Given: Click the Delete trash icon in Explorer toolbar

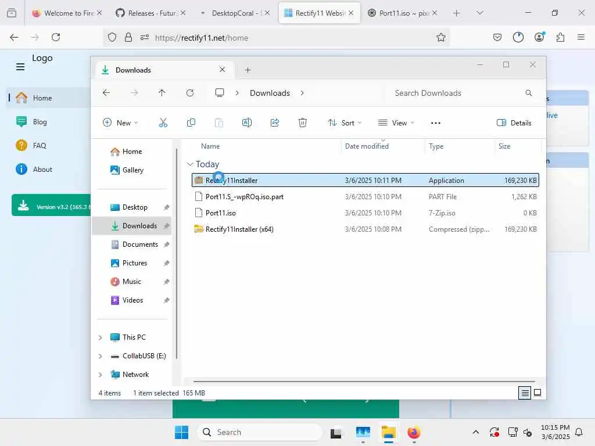Looking at the screenshot, I should tap(302, 123).
